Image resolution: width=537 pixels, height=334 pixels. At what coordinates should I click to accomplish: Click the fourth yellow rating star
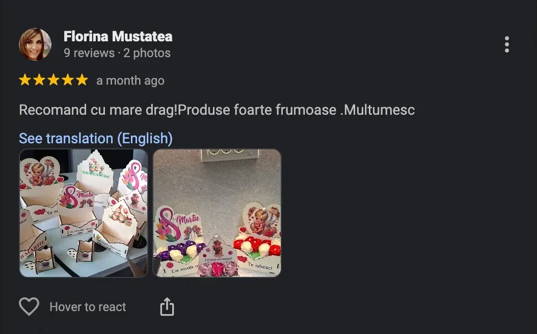pyautogui.click(x=68, y=80)
